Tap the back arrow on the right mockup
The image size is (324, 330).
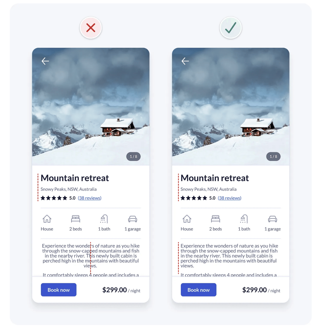(x=185, y=61)
